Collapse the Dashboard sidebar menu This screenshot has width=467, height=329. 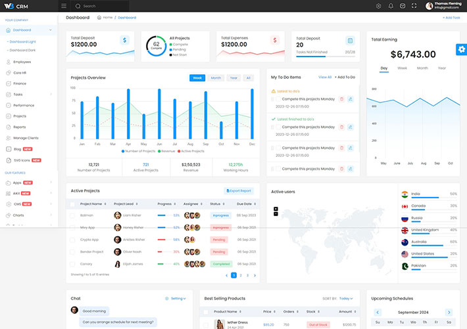[x=50, y=30]
